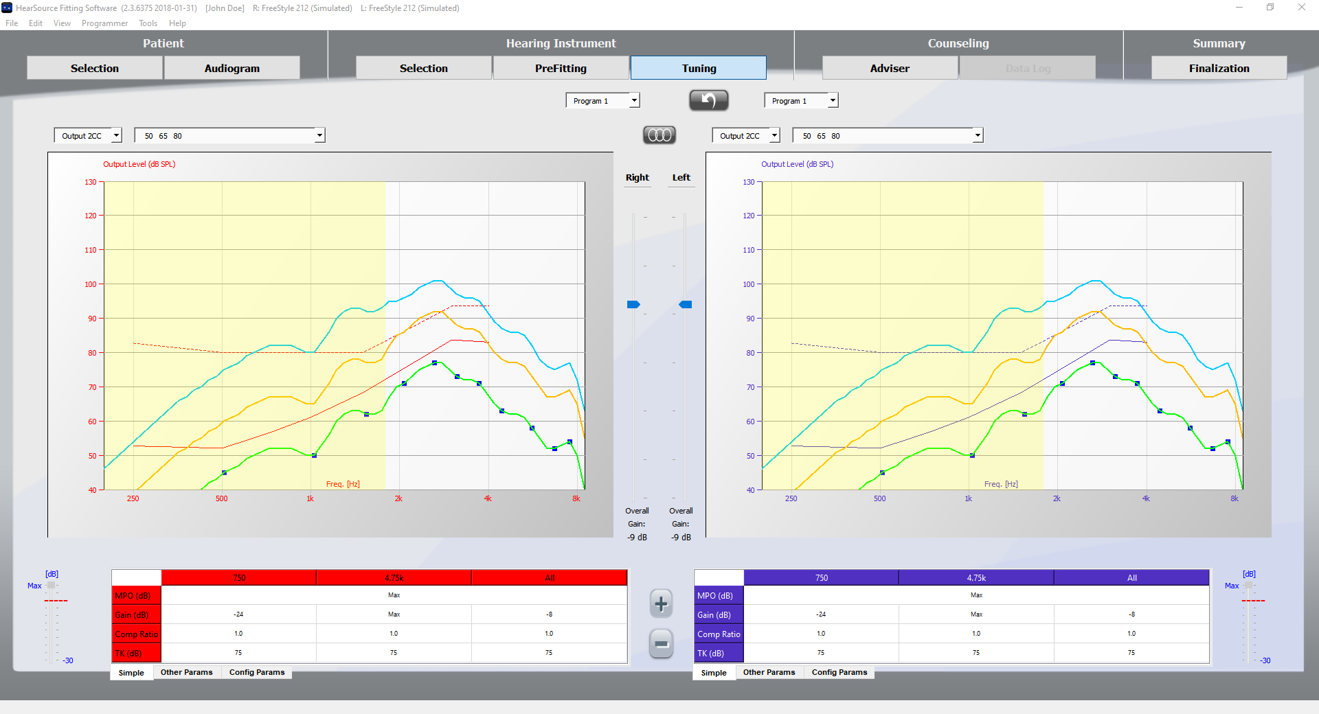This screenshot has height=714, width=1319.
Task: Click red TK (dB) row label
Action: click(136, 653)
